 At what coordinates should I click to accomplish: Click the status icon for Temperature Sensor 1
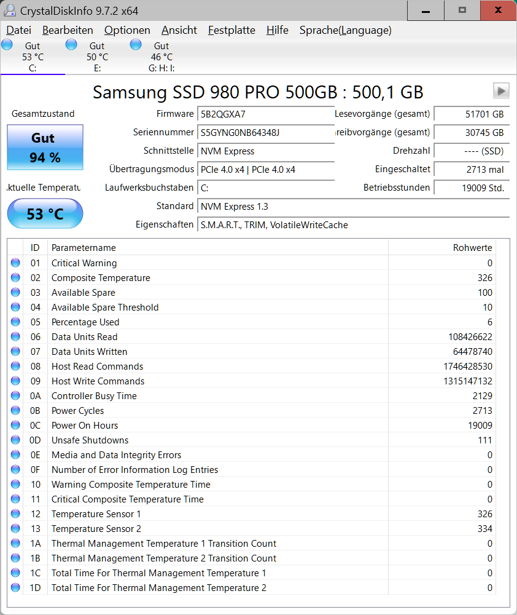pos(15,514)
